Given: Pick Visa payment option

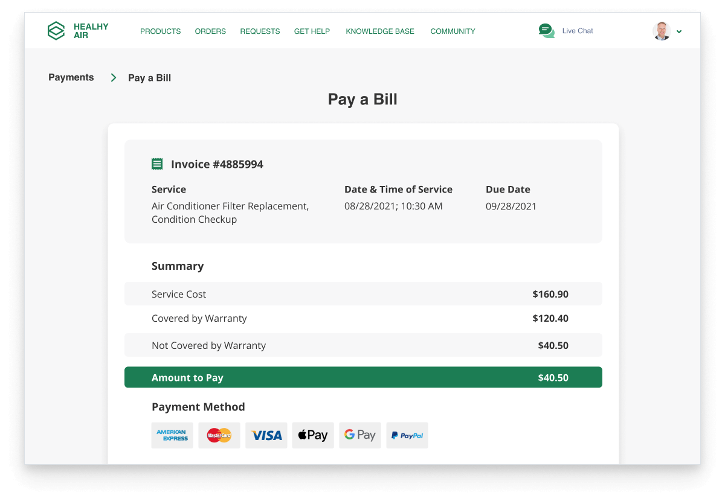Looking at the screenshot, I should coord(266,435).
